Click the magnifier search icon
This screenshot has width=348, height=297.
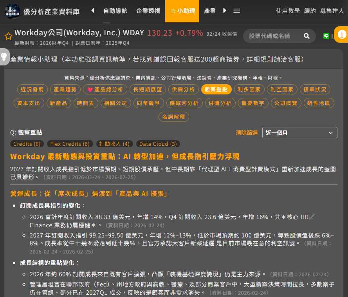pyautogui.click(x=307, y=36)
